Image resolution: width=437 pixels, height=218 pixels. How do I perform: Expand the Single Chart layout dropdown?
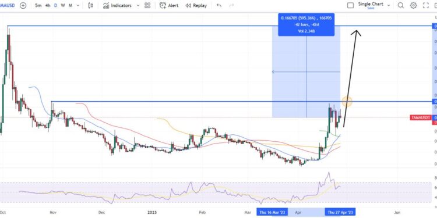[x=389, y=6]
